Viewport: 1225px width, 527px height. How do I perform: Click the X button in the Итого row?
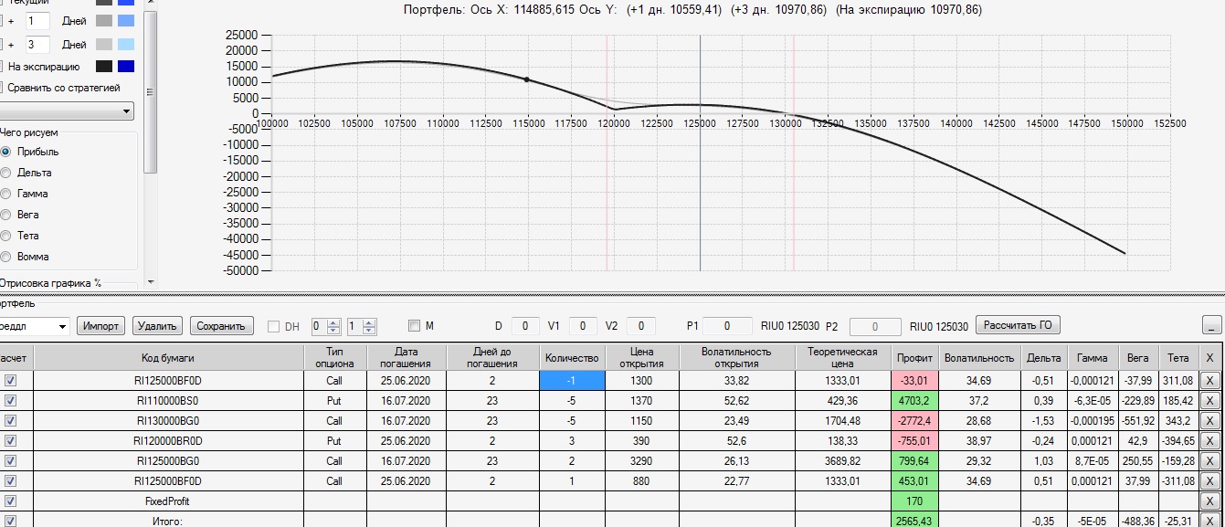pos(1209,521)
